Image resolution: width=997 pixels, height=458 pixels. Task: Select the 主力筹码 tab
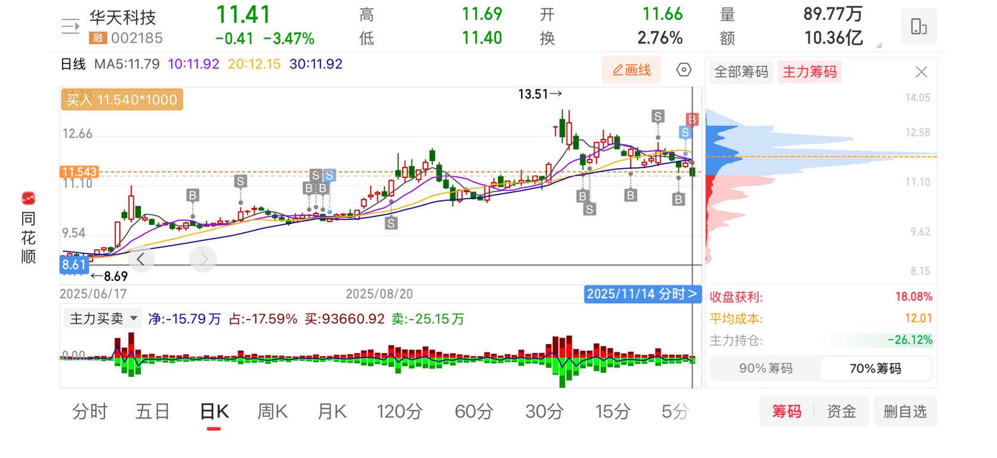(810, 72)
